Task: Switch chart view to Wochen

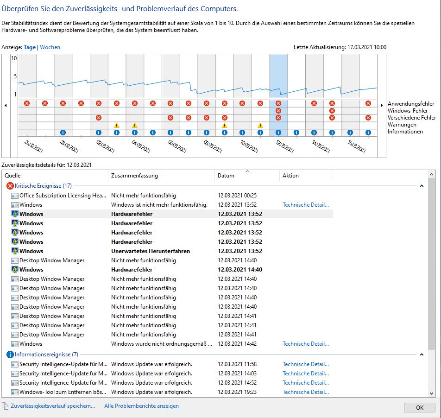Action: pyautogui.click(x=50, y=47)
